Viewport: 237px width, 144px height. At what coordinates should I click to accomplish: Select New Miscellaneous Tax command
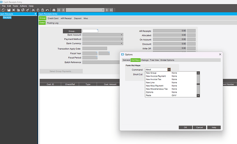point(171,89)
